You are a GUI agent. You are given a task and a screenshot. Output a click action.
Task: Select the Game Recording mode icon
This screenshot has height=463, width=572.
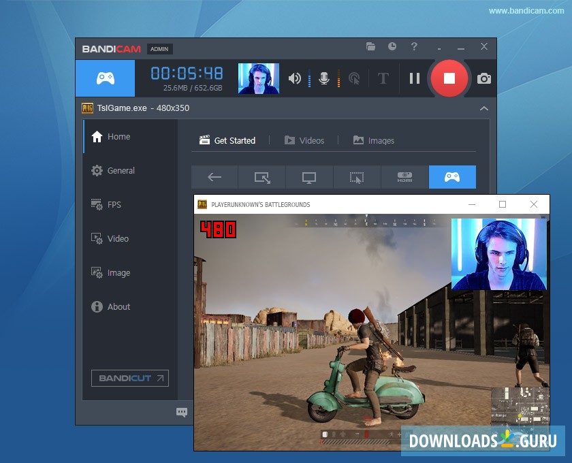[451, 176]
